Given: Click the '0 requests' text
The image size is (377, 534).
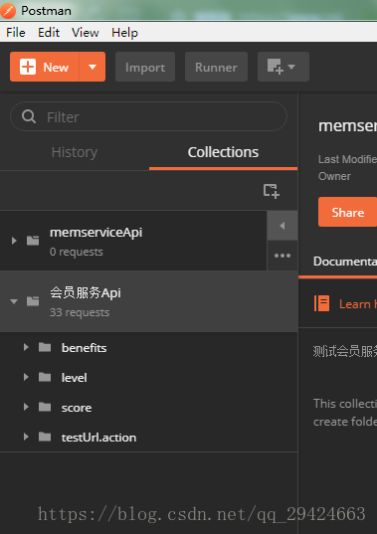Looking at the screenshot, I should tap(77, 252).
